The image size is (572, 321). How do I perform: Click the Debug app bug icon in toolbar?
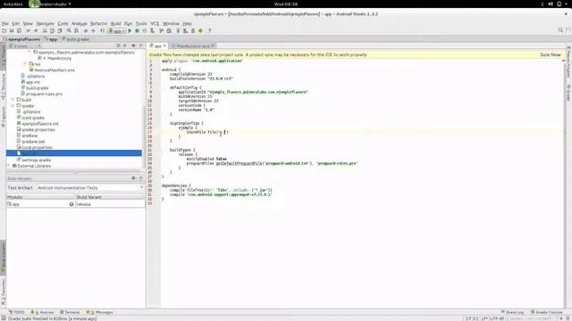[x=137, y=31]
